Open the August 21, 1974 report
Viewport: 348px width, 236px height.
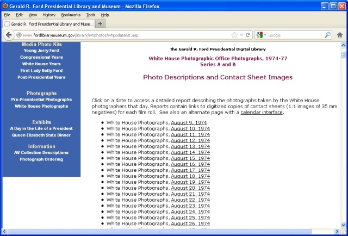[x=190, y=194]
